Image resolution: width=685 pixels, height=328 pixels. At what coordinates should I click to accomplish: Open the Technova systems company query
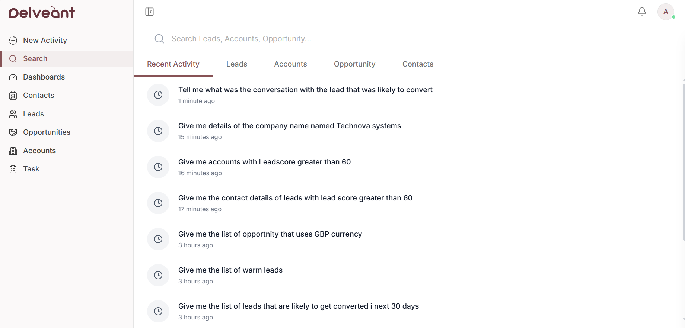pyautogui.click(x=289, y=126)
